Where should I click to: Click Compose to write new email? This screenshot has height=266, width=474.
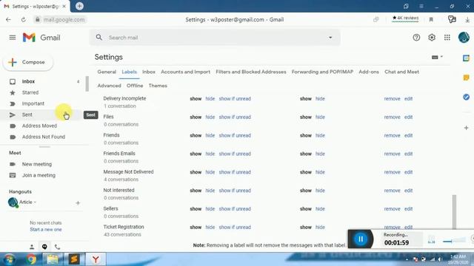[x=28, y=62]
